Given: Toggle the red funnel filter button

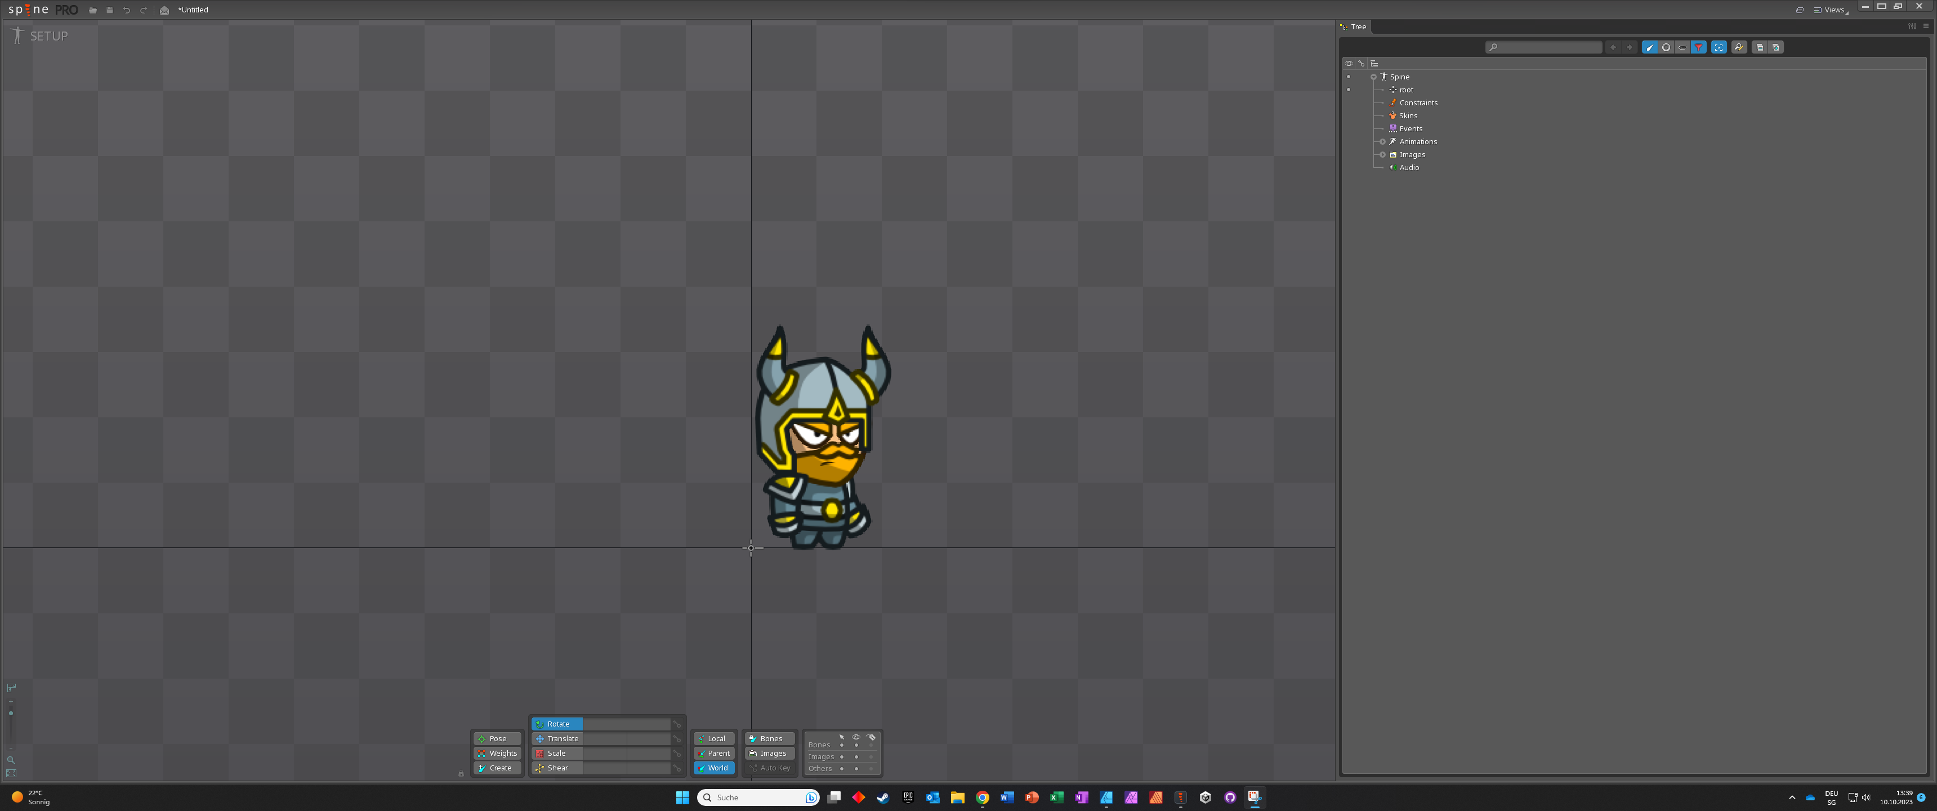Looking at the screenshot, I should [1699, 47].
